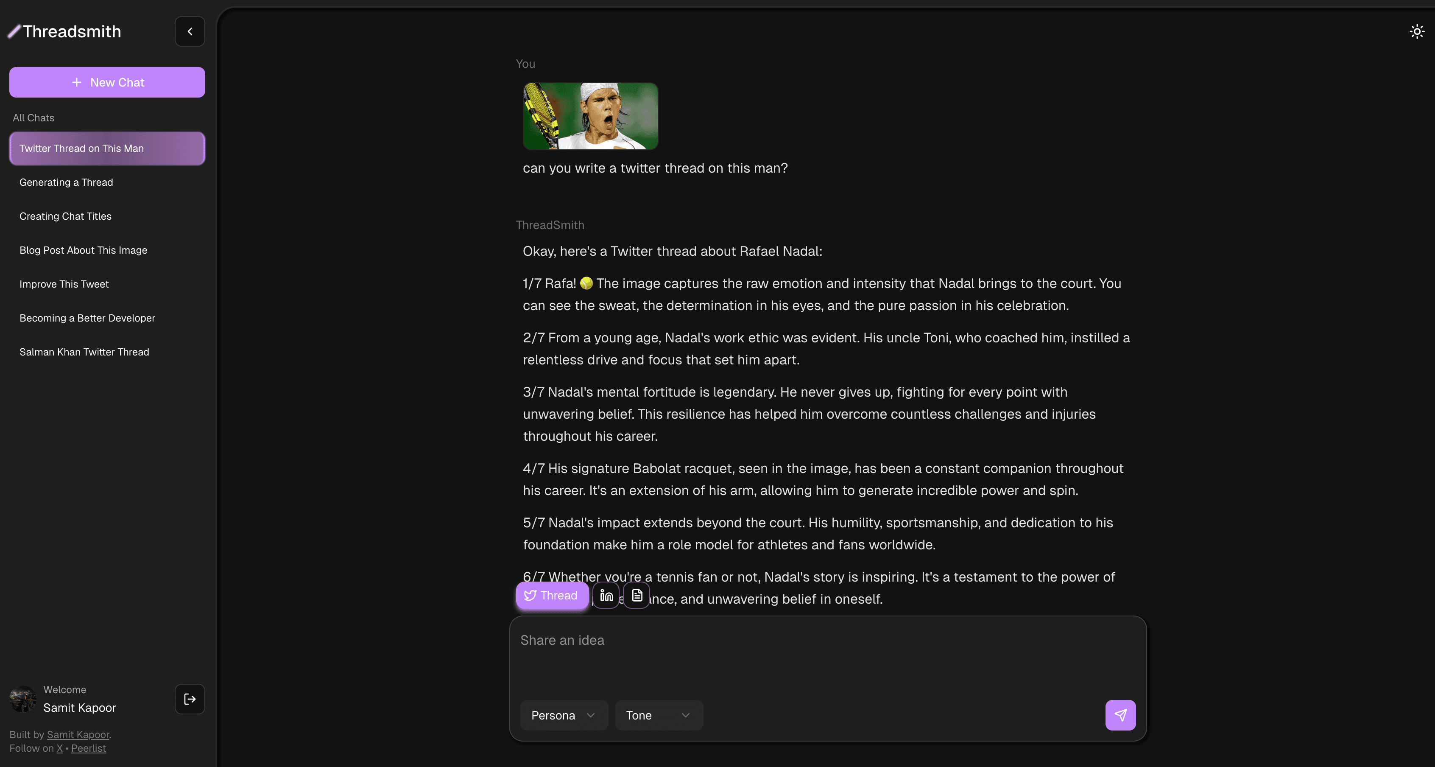
Task: Select the document/blog format icon
Action: [637, 595]
